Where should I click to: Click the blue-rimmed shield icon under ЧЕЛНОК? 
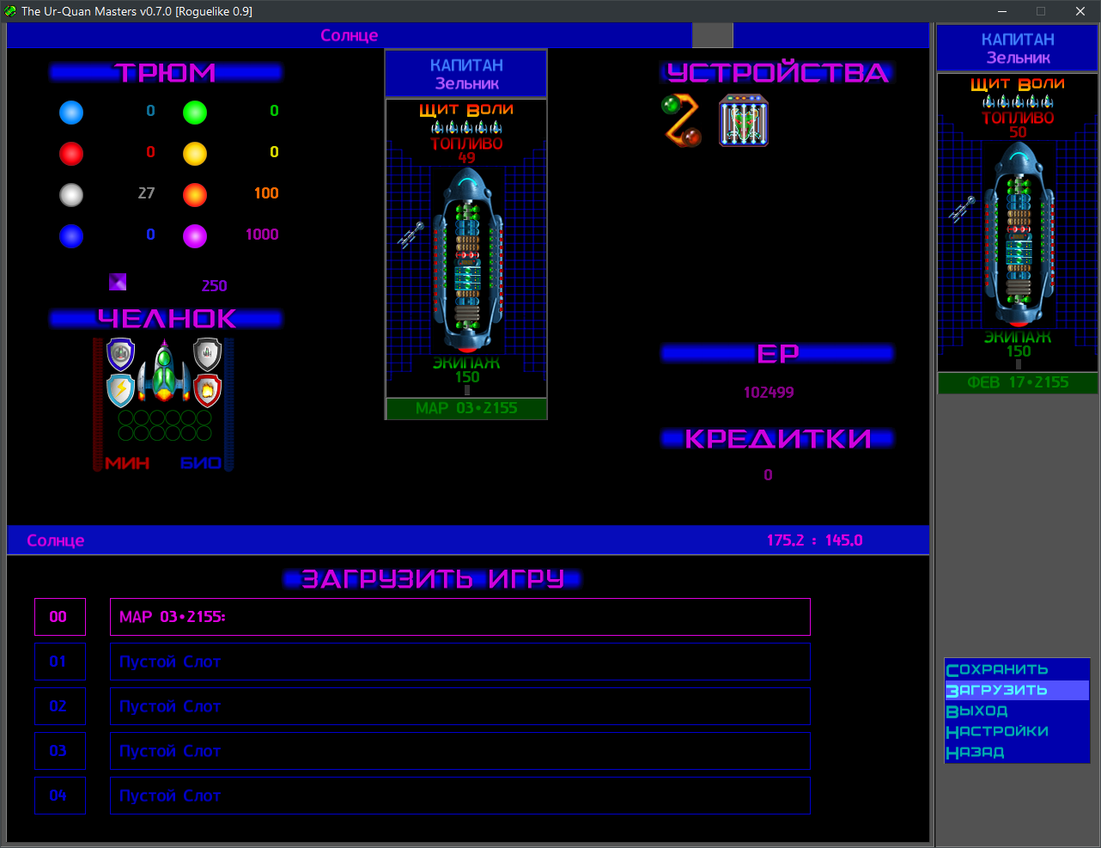click(120, 354)
